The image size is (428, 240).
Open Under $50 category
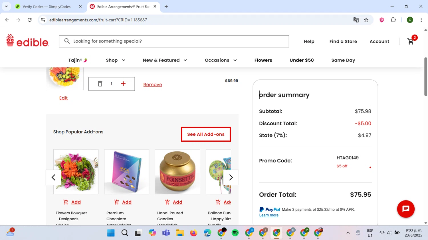click(x=302, y=60)
